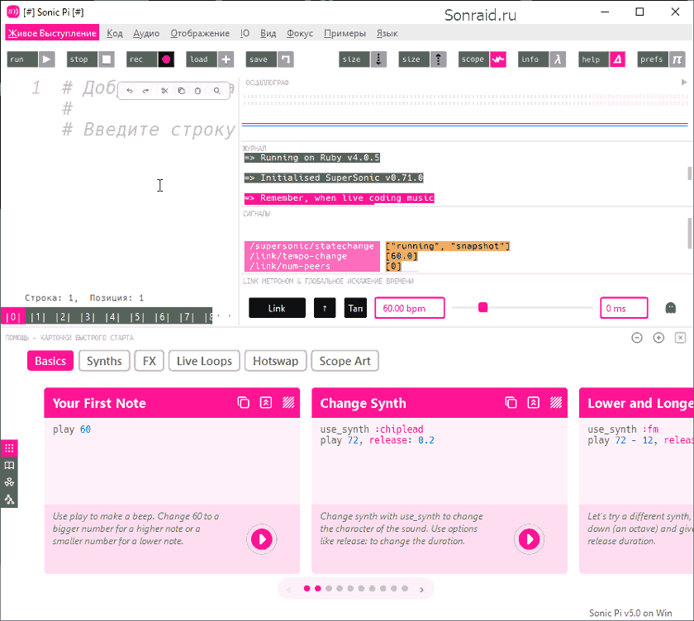
Task: Click the undo arrow in floating toolbar
Action: click(x=130, y=91)
